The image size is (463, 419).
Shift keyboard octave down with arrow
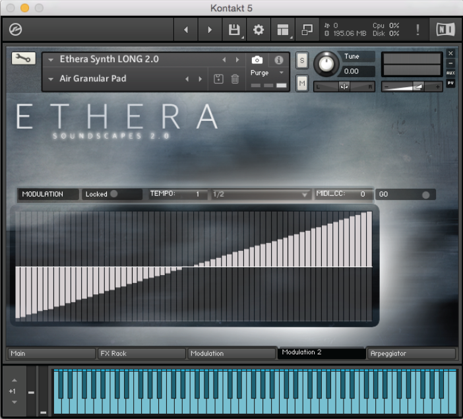pos(14,402)
